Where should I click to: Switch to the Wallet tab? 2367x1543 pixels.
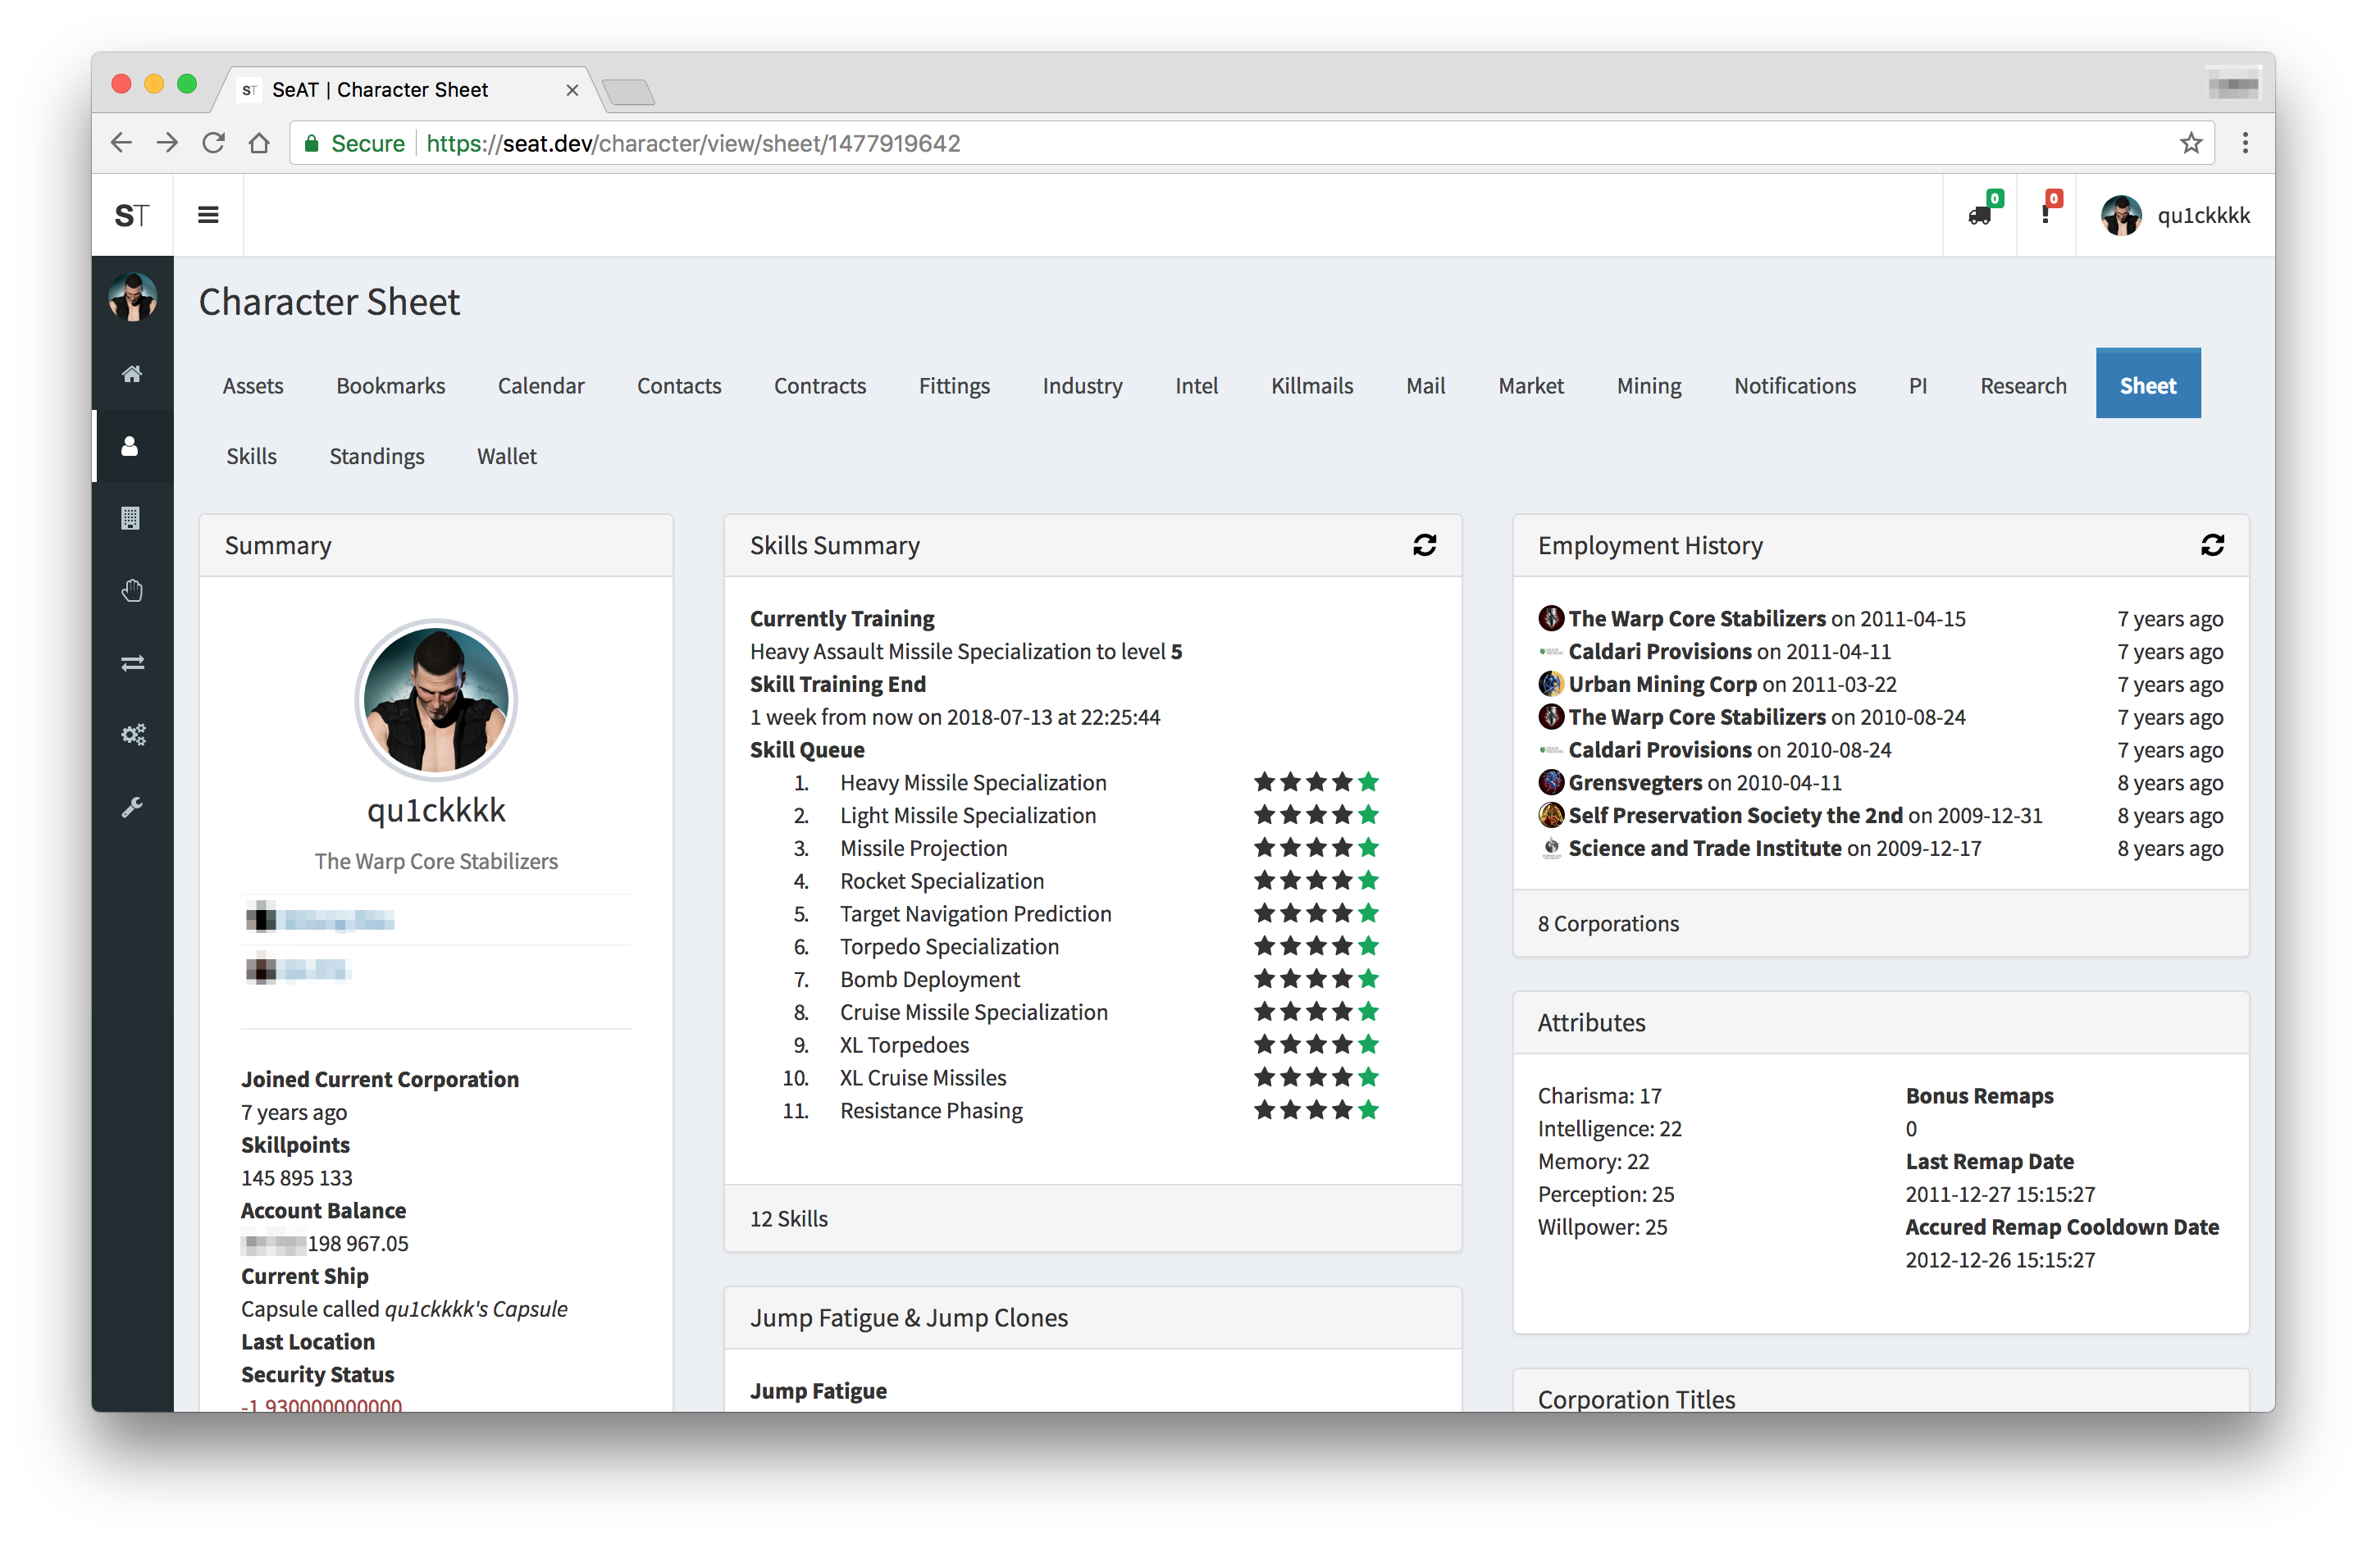506,455
